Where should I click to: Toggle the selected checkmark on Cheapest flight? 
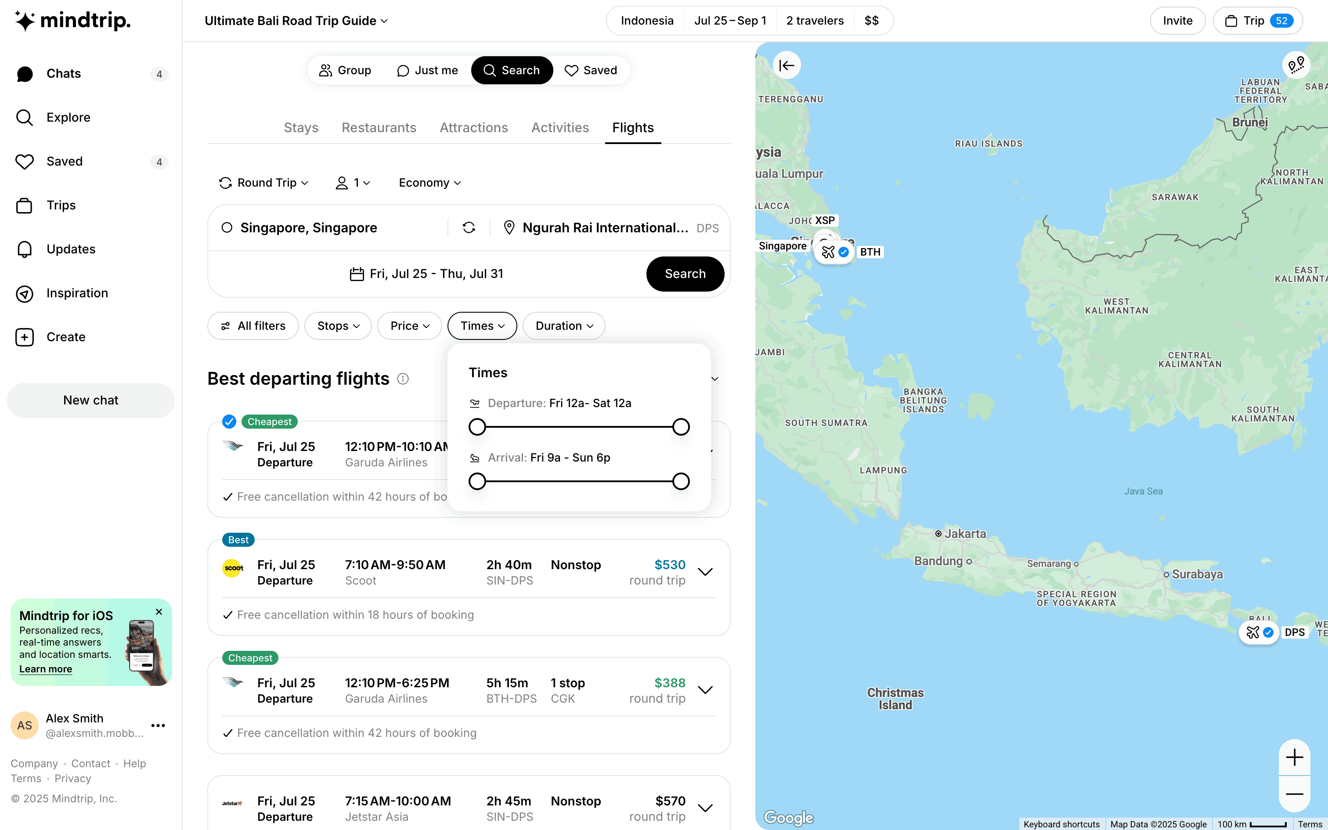tap(229, 422)
